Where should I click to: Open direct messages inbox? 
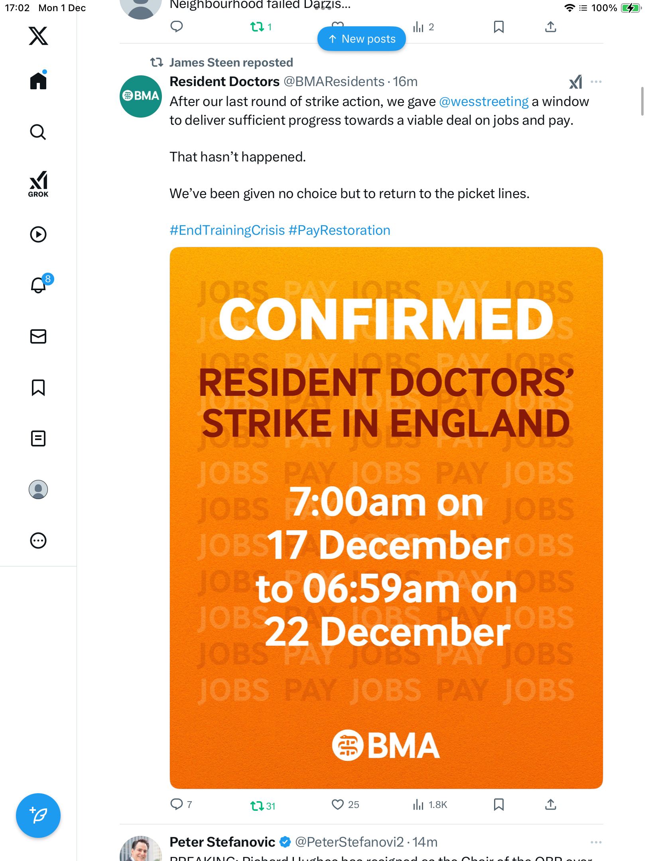(38, 336)
